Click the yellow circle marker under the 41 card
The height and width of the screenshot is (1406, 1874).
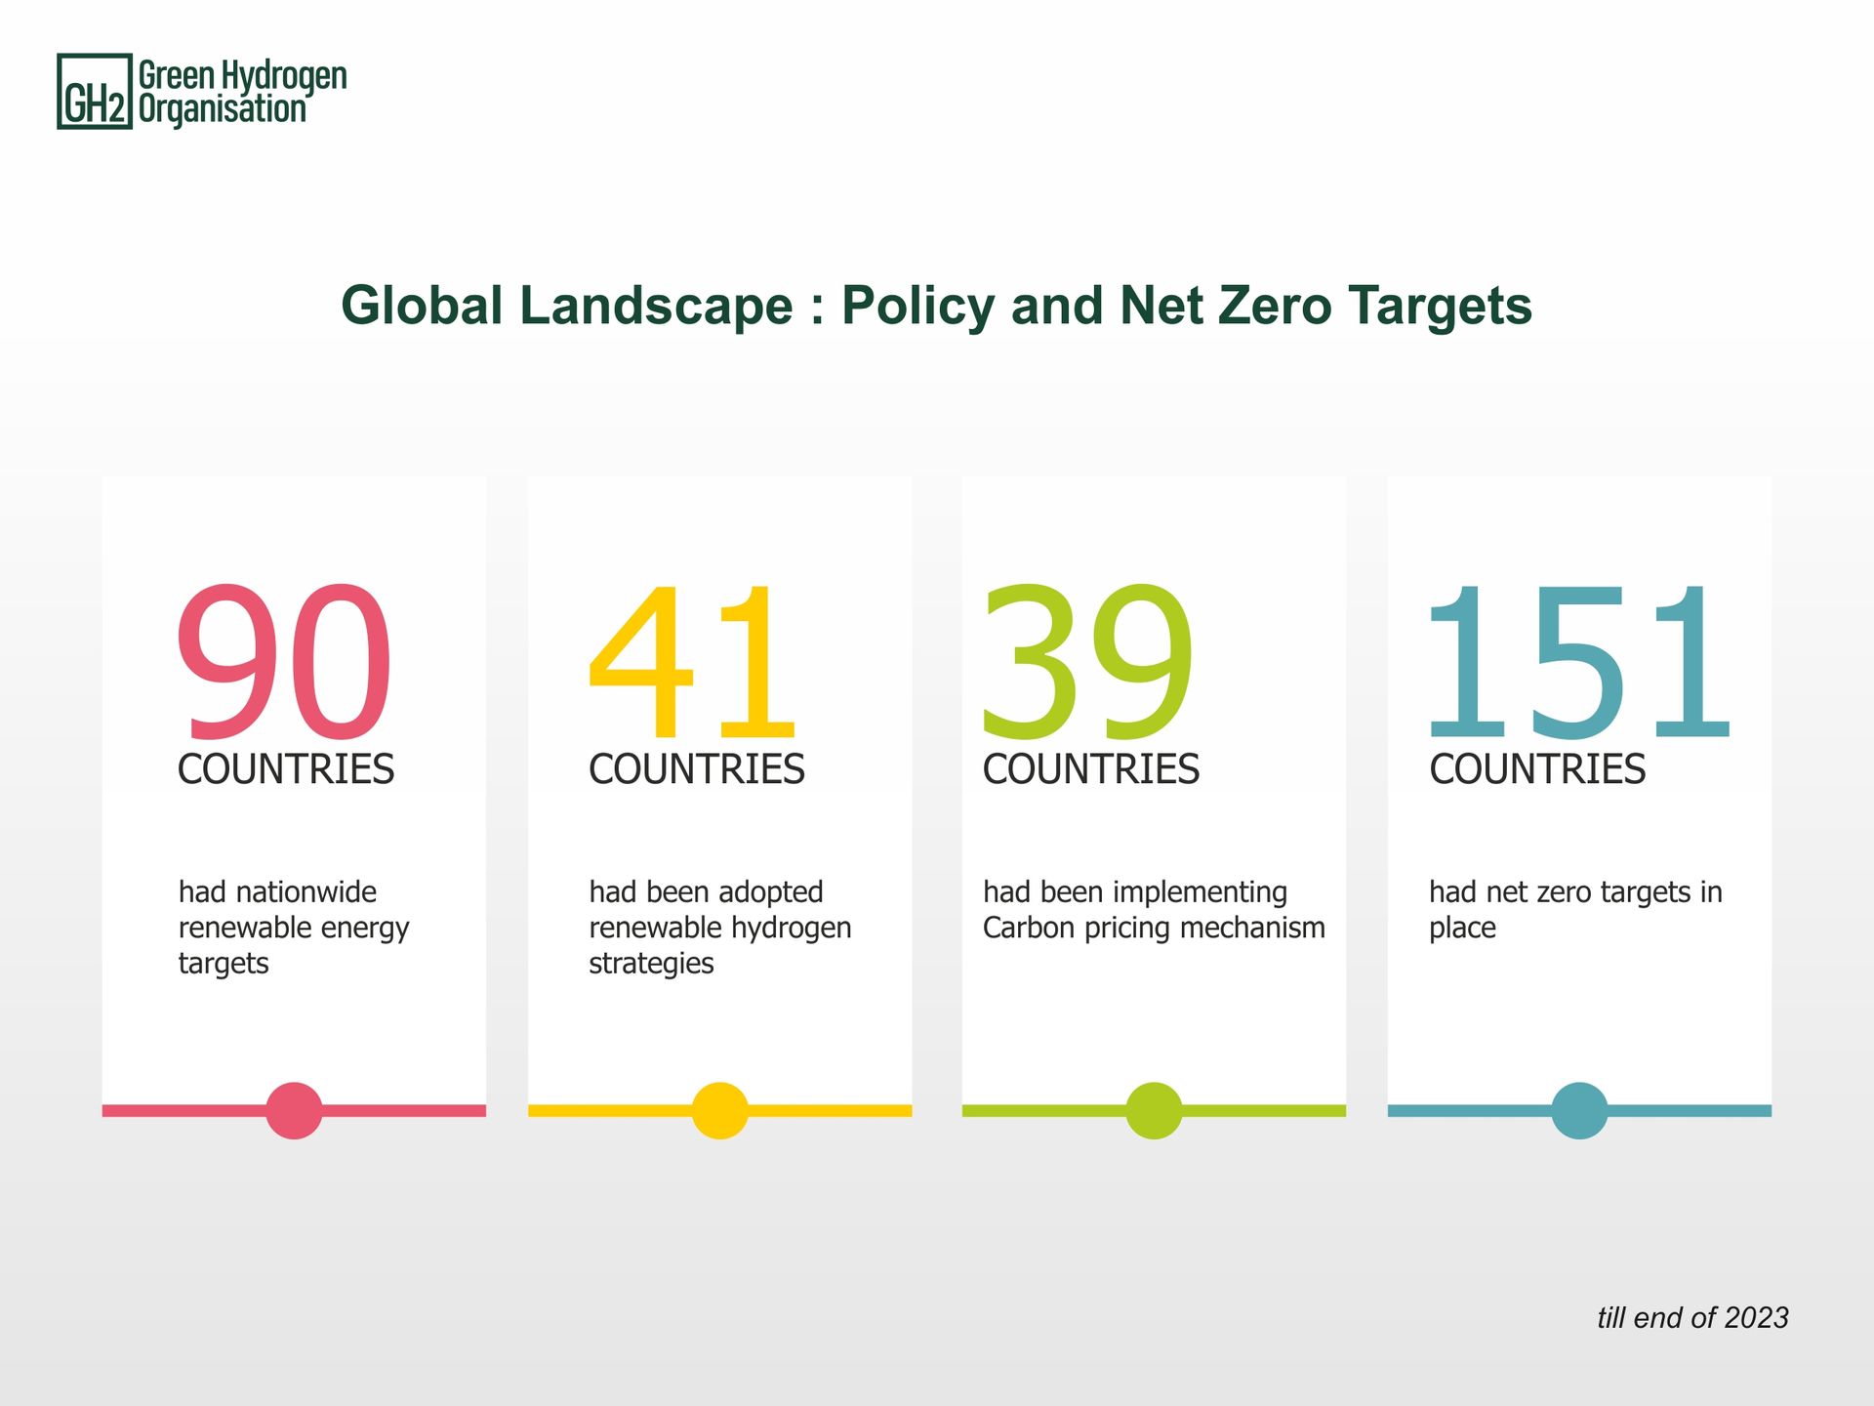[x=720, y=1110]
